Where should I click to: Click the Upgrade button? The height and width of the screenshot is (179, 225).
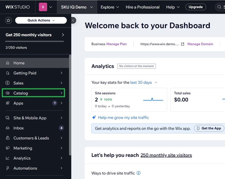point(196,7)
